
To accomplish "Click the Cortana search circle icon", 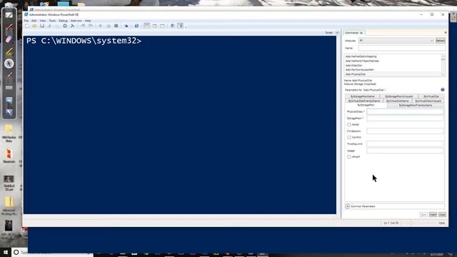I will 16,252.
